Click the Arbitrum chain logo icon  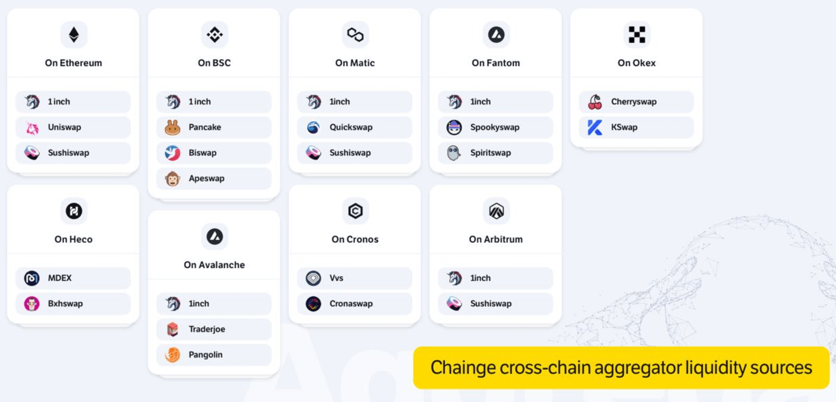coord(496,211)
